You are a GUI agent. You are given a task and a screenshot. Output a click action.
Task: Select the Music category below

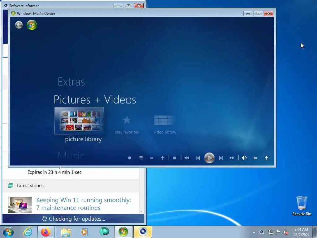point(71,156)
